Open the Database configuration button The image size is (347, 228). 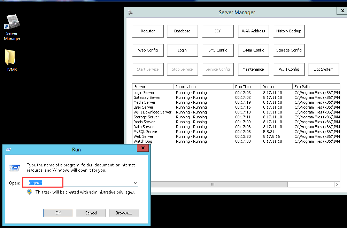182,31
